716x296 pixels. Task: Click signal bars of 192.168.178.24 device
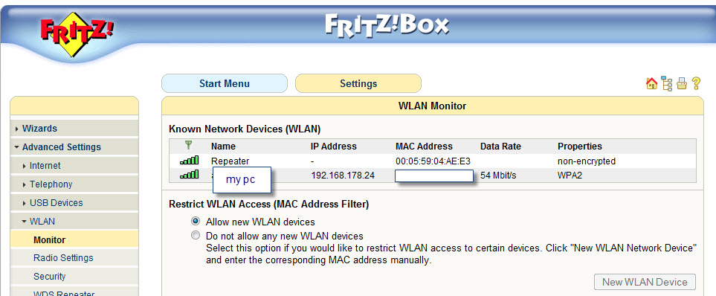[189, 175]
